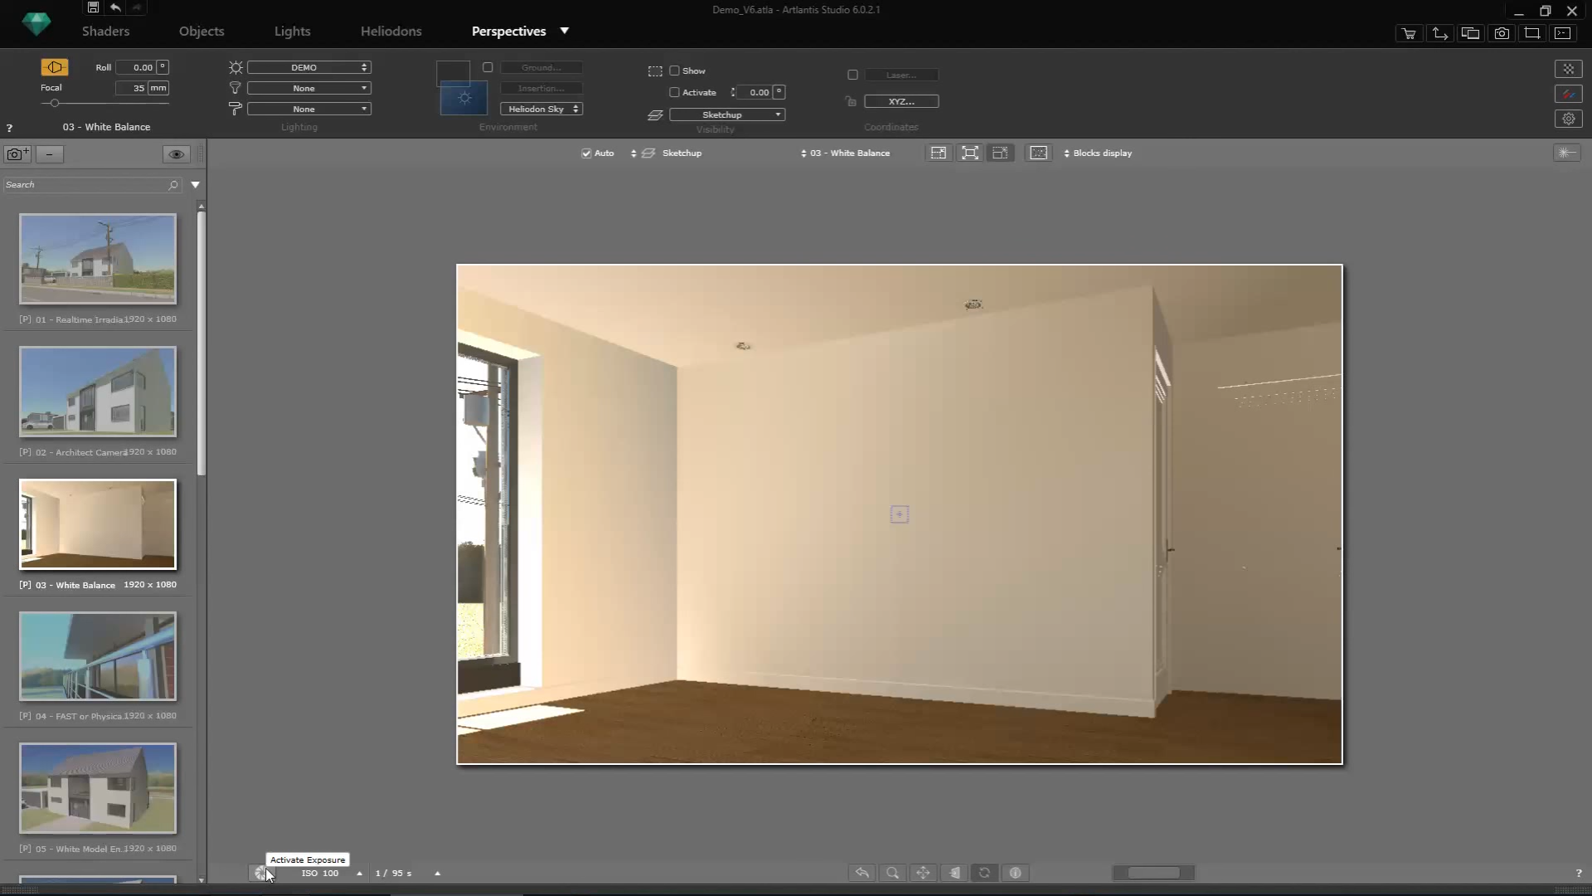The width and height of the screenshot is (1592, 896).
Task: Open the 2D view window icon
Action: pos(1470,34)
